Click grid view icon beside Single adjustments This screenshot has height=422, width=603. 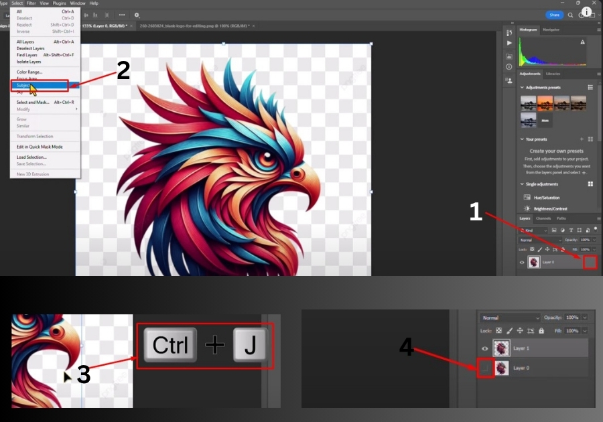click(x=590, y=184)
